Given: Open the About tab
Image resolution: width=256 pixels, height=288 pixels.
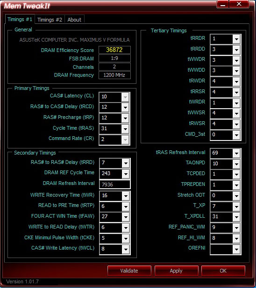Looking at the screenshot, I should tap(74, 20).
